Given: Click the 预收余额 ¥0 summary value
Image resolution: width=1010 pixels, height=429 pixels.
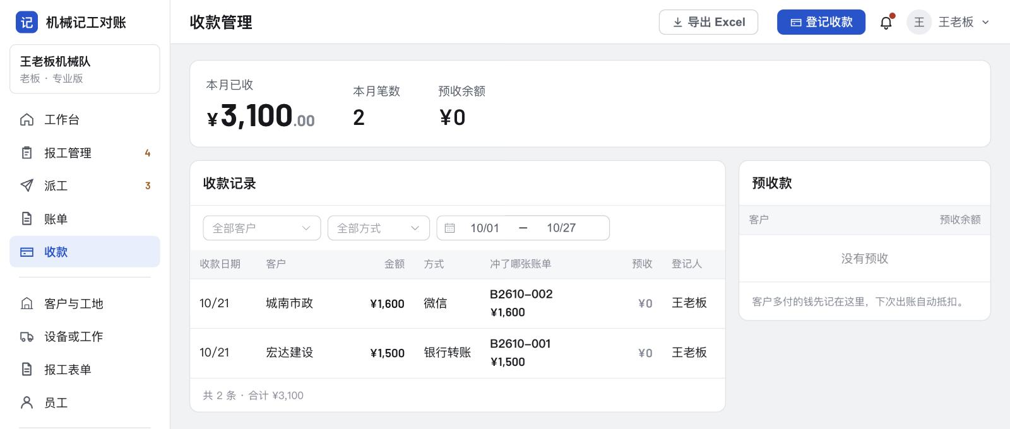Looking at the screenshot, I should (453, 117).
